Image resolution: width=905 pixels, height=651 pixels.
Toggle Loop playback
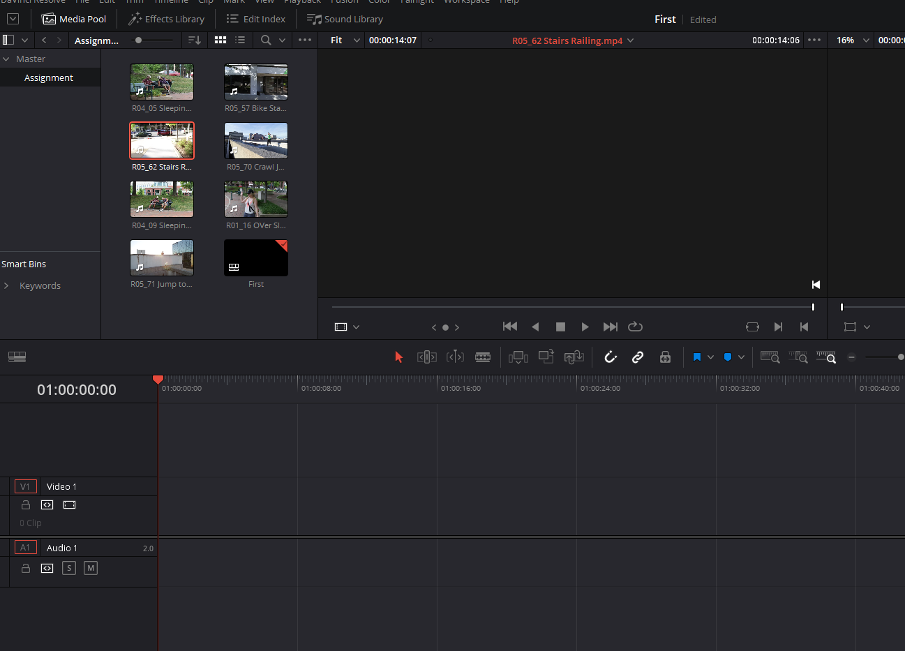[635, 327]
